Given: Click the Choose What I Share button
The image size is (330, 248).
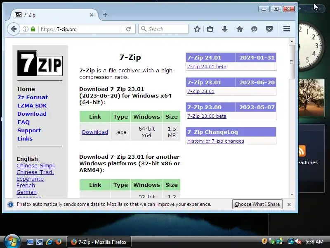Looking at the screenshot, I should tap(257, 204).
